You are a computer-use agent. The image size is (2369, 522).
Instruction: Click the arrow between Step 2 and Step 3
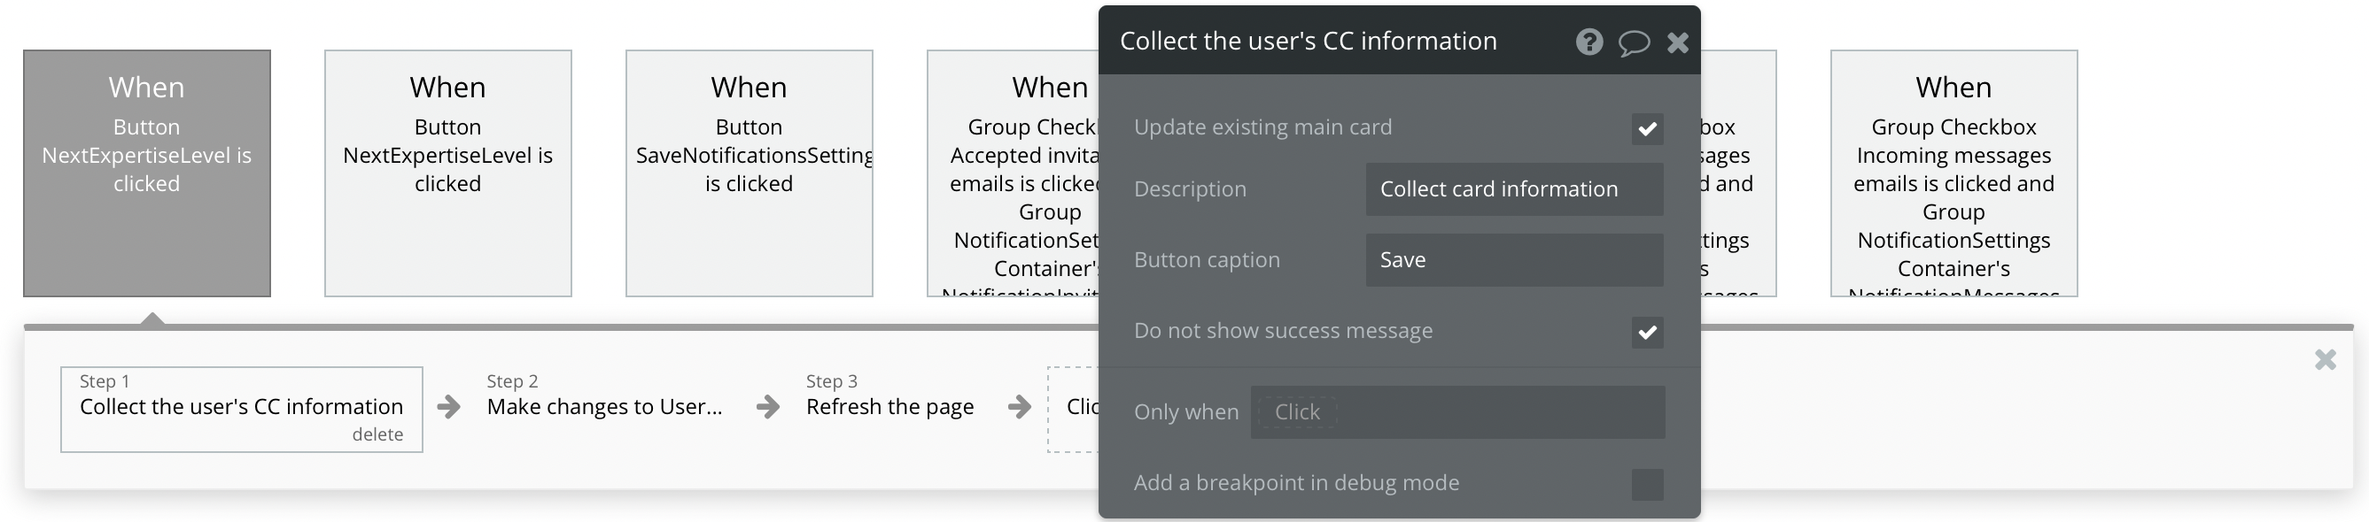768,406
